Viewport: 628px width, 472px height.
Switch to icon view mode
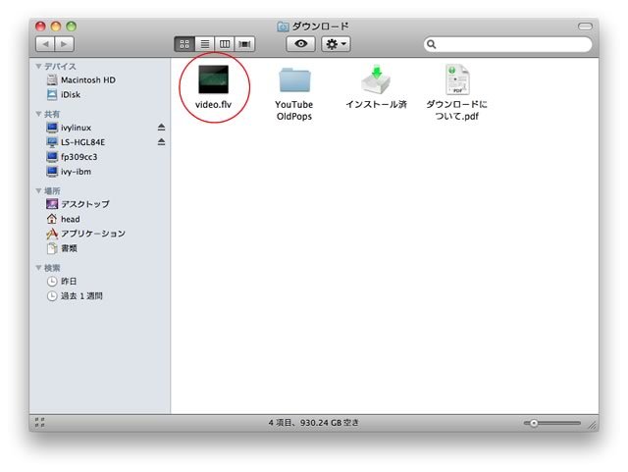183,44
